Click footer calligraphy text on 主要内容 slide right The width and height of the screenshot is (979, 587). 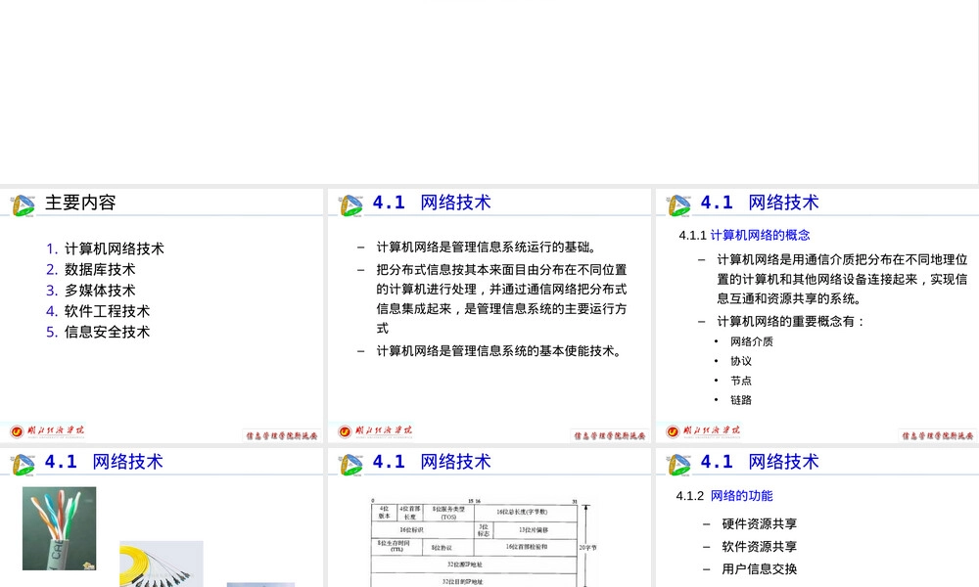pos(282,435)
